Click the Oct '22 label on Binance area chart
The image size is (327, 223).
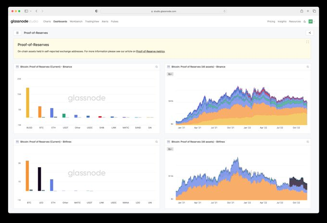click(x=296, y=128)
